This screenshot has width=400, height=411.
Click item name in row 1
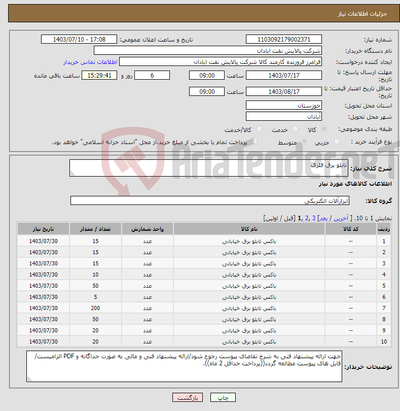249,241
